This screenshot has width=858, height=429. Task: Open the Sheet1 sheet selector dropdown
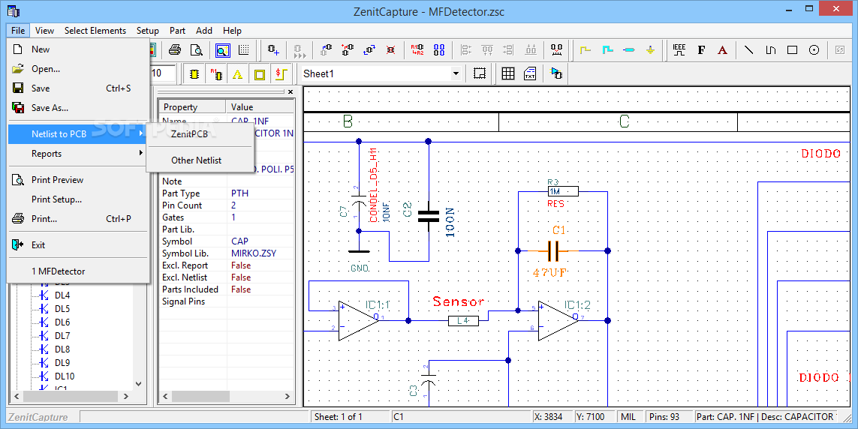(456, 73)
